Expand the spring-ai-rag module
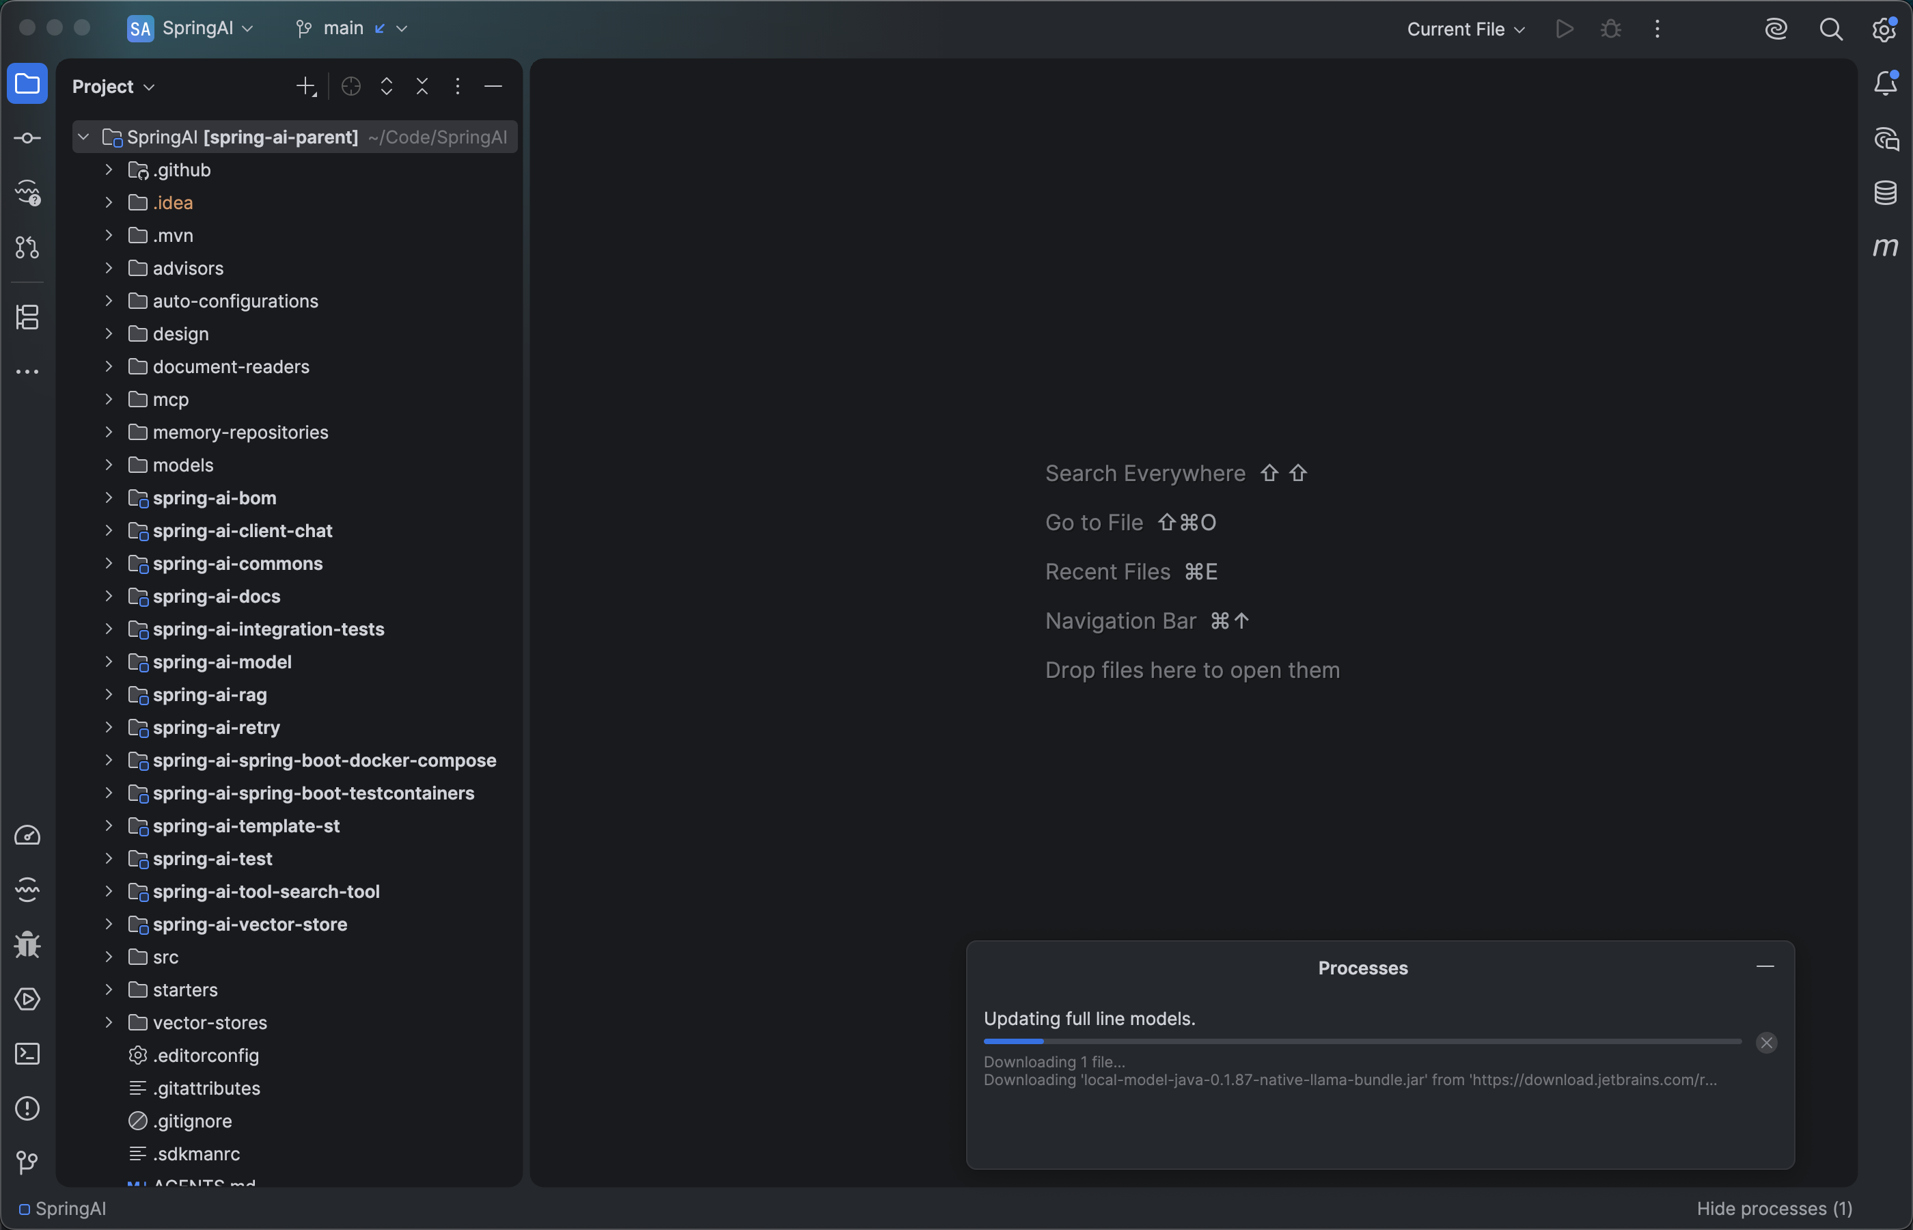Viewport: 1913px width, 1230px height. pyautogui.click(x=109, y=695)
